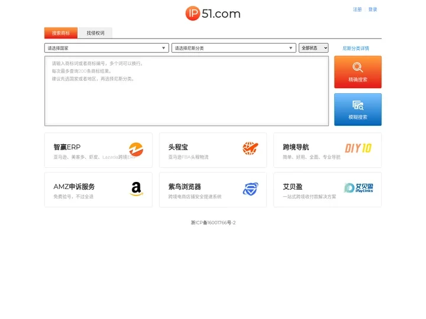Open the 艾贝盈 card title

293,187
